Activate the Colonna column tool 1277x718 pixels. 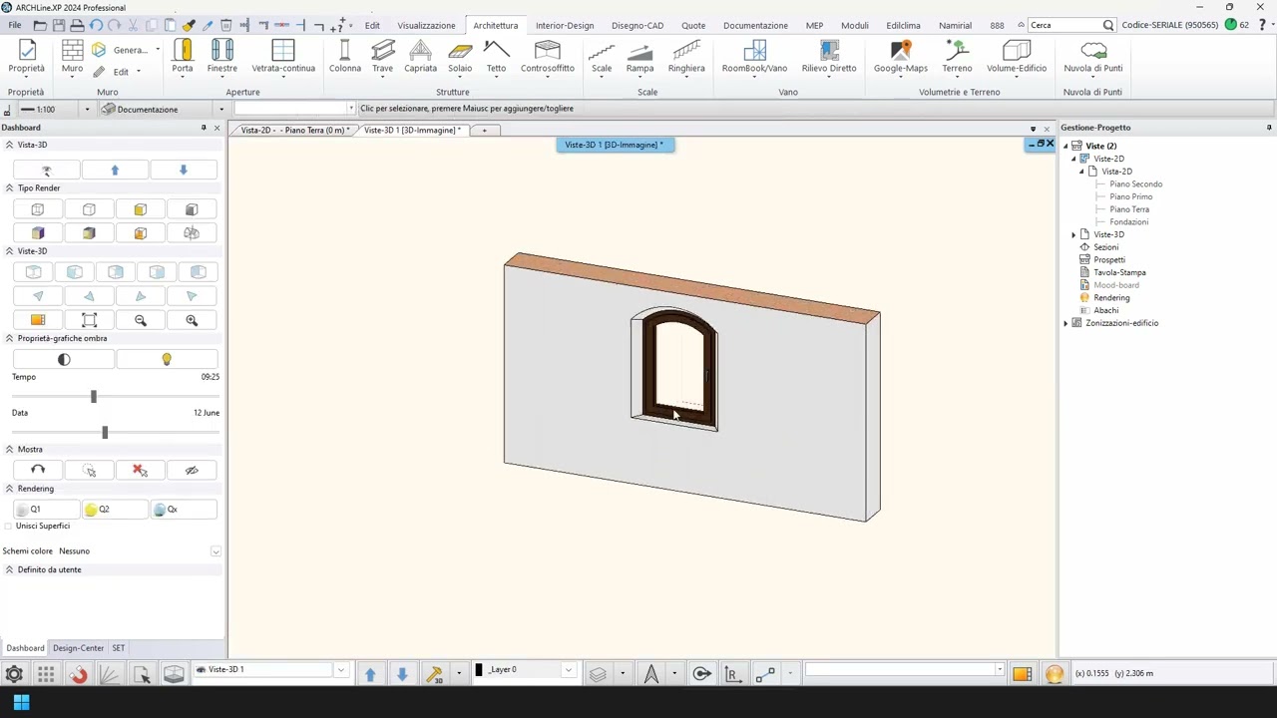345,56
